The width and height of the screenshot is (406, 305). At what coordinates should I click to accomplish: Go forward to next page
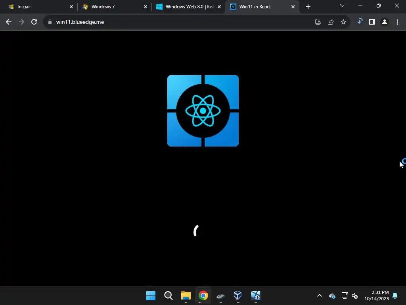tap(21, 22)
